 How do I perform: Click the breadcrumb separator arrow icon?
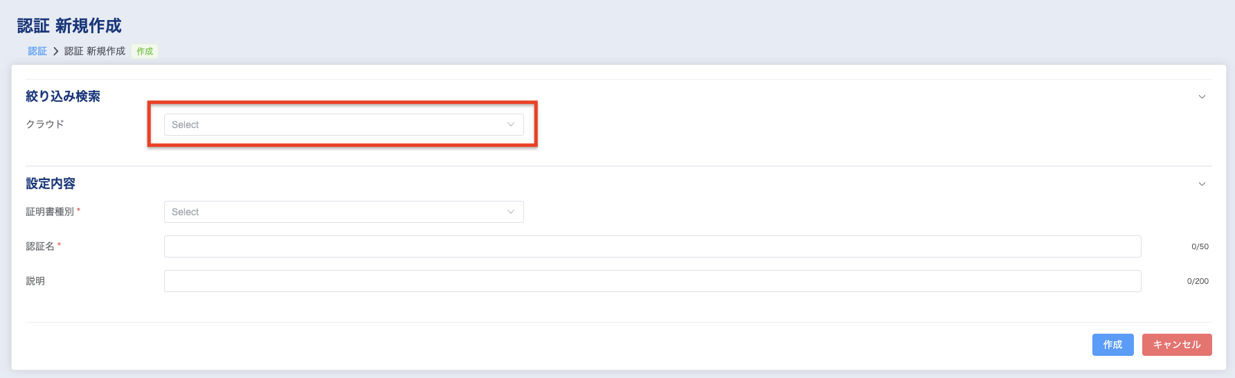coord(56,51)
